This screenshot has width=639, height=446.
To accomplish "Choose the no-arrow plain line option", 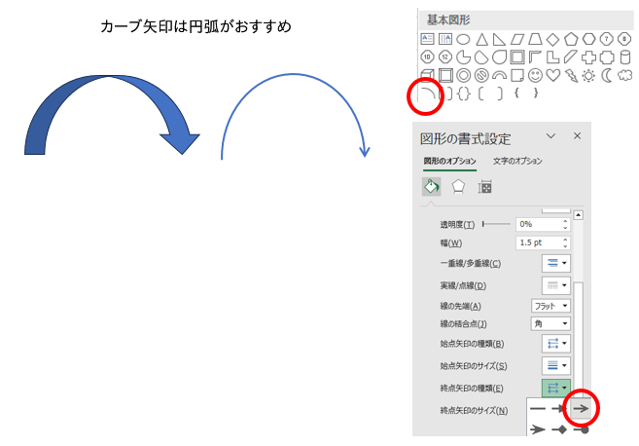I will tap(538, 408).
